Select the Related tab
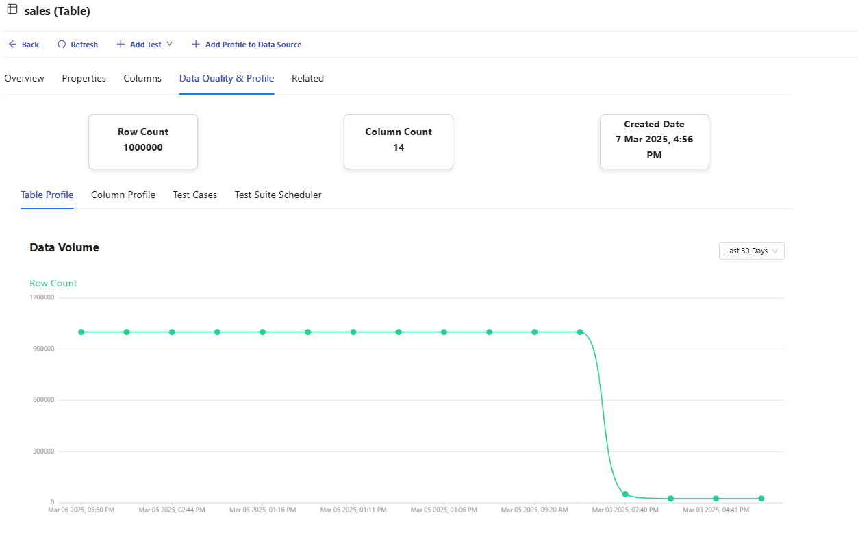 [307, 78]
